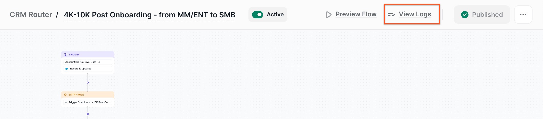Click the Entry Rule diamond icon

click(x=65, y=95)
